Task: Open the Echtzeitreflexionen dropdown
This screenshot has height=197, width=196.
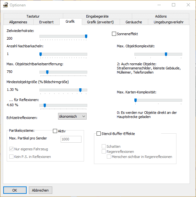Action: [x=72, y=116]
